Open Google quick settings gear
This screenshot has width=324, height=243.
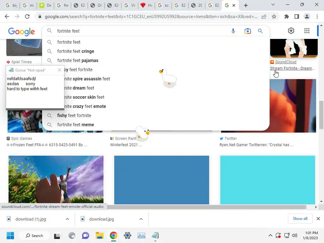tap(291, 31)
